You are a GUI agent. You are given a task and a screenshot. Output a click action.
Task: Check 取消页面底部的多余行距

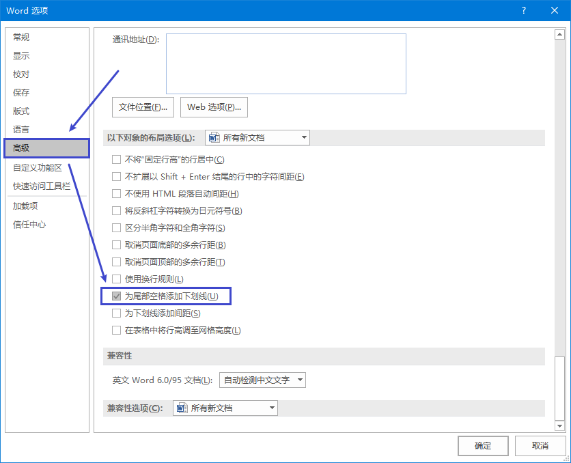(117, 245)
